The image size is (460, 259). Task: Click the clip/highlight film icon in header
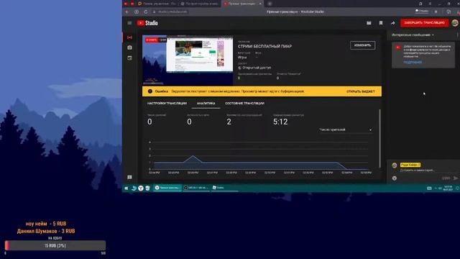369,23
